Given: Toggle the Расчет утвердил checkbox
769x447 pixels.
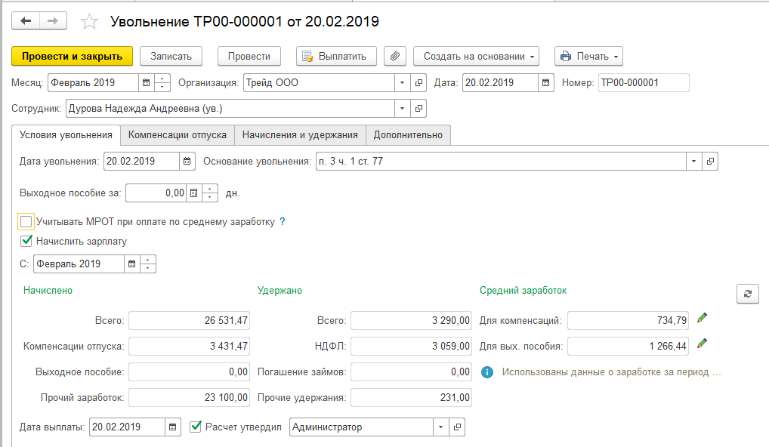Looking at the screenshot, I should tap(196, 427).
